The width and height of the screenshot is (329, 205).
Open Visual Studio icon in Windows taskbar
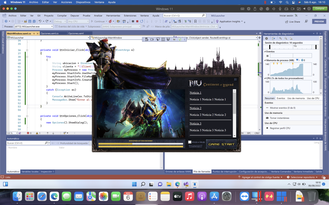coord(186,184)
